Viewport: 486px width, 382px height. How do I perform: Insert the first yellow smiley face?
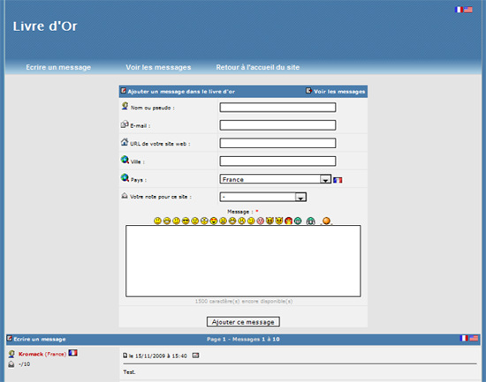tap(157, 221)
